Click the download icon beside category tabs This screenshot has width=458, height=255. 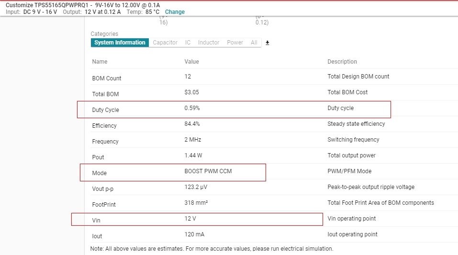[268, 43]
